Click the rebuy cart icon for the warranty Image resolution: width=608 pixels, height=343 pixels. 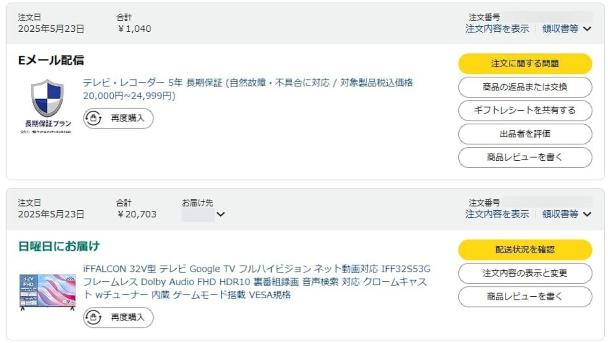94,118
